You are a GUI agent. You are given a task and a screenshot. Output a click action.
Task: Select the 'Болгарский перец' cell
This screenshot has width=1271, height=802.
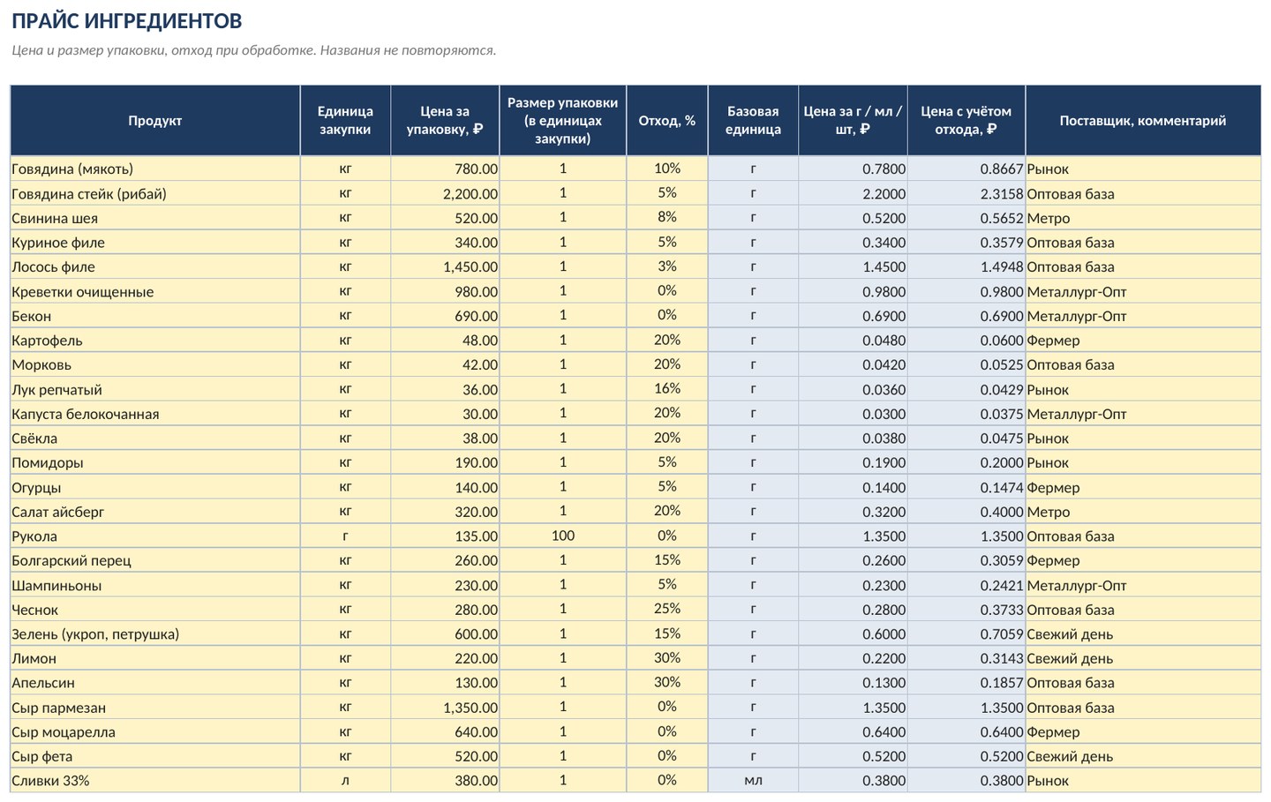(x=155, y=560)
